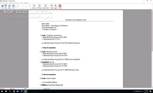This screenshot has height=93, width=153.
Task: Open File Explorer from the taskbar
Action: (6, 91)
